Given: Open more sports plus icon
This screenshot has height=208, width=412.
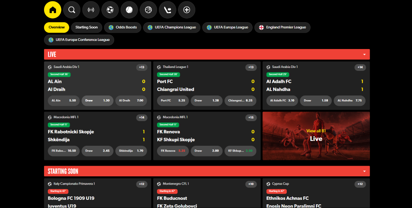Looking at the screenshot, I should click(x=187, y=10).
